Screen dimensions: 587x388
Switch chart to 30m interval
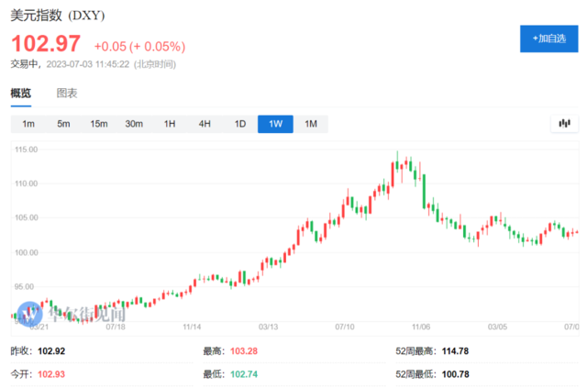click(134, 124)
